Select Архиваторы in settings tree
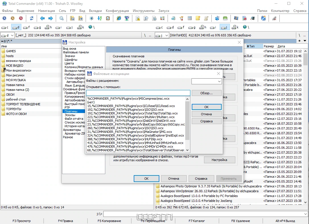 [72, 130]
